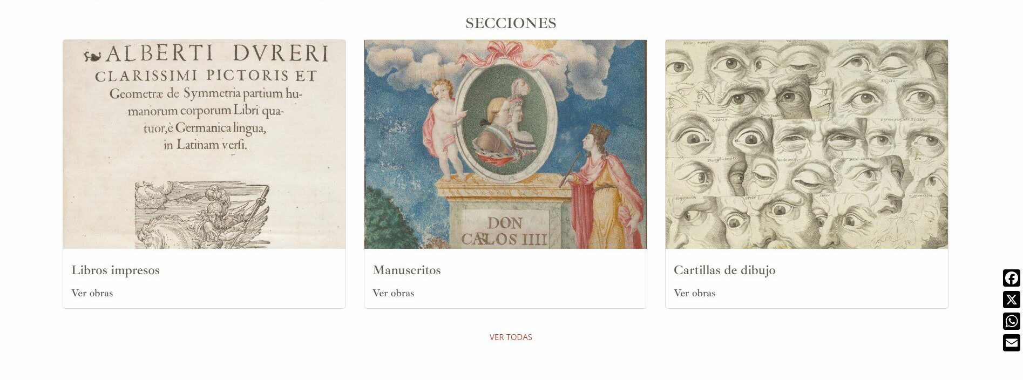Image resolution: width=1023 pixels, height=380 pixels.
Task: Click Ver obras under Manuscritos
Action: pyautogui.click(x=394, y=293)
